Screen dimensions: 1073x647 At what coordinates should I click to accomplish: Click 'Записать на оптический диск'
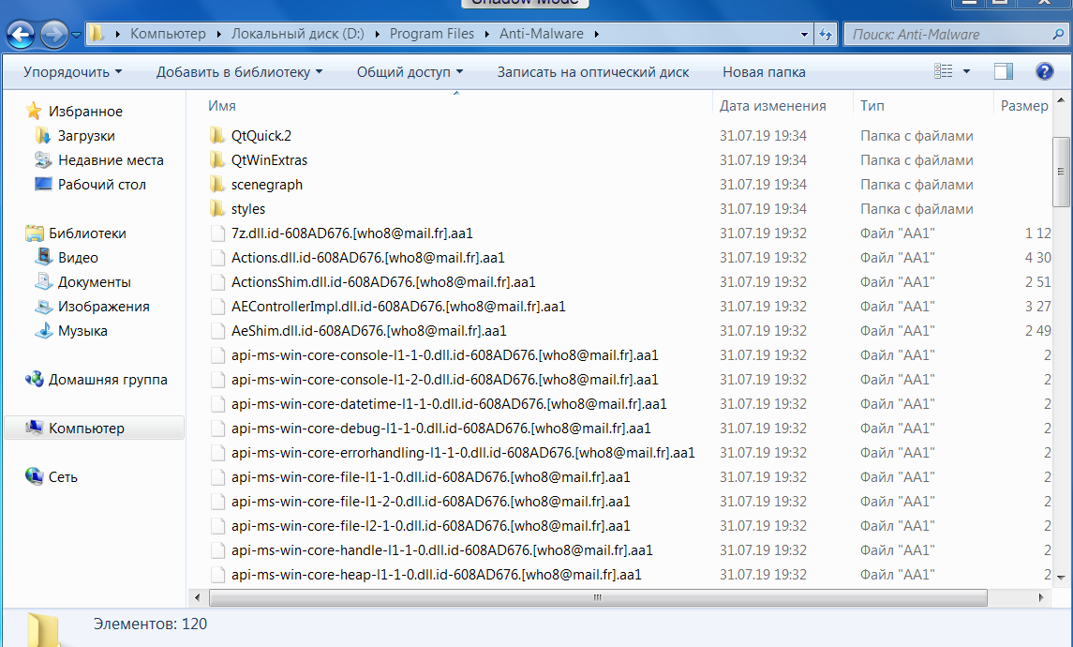[592, 72]
